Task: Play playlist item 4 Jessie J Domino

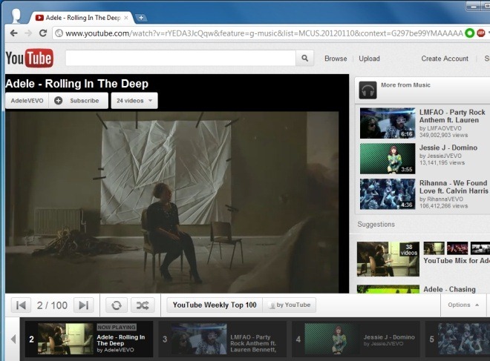Action: point(356,340)
